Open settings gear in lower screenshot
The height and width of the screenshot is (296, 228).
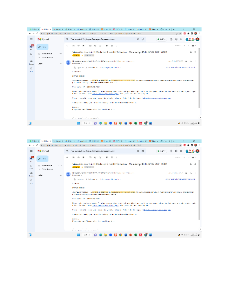coord(176,151)
